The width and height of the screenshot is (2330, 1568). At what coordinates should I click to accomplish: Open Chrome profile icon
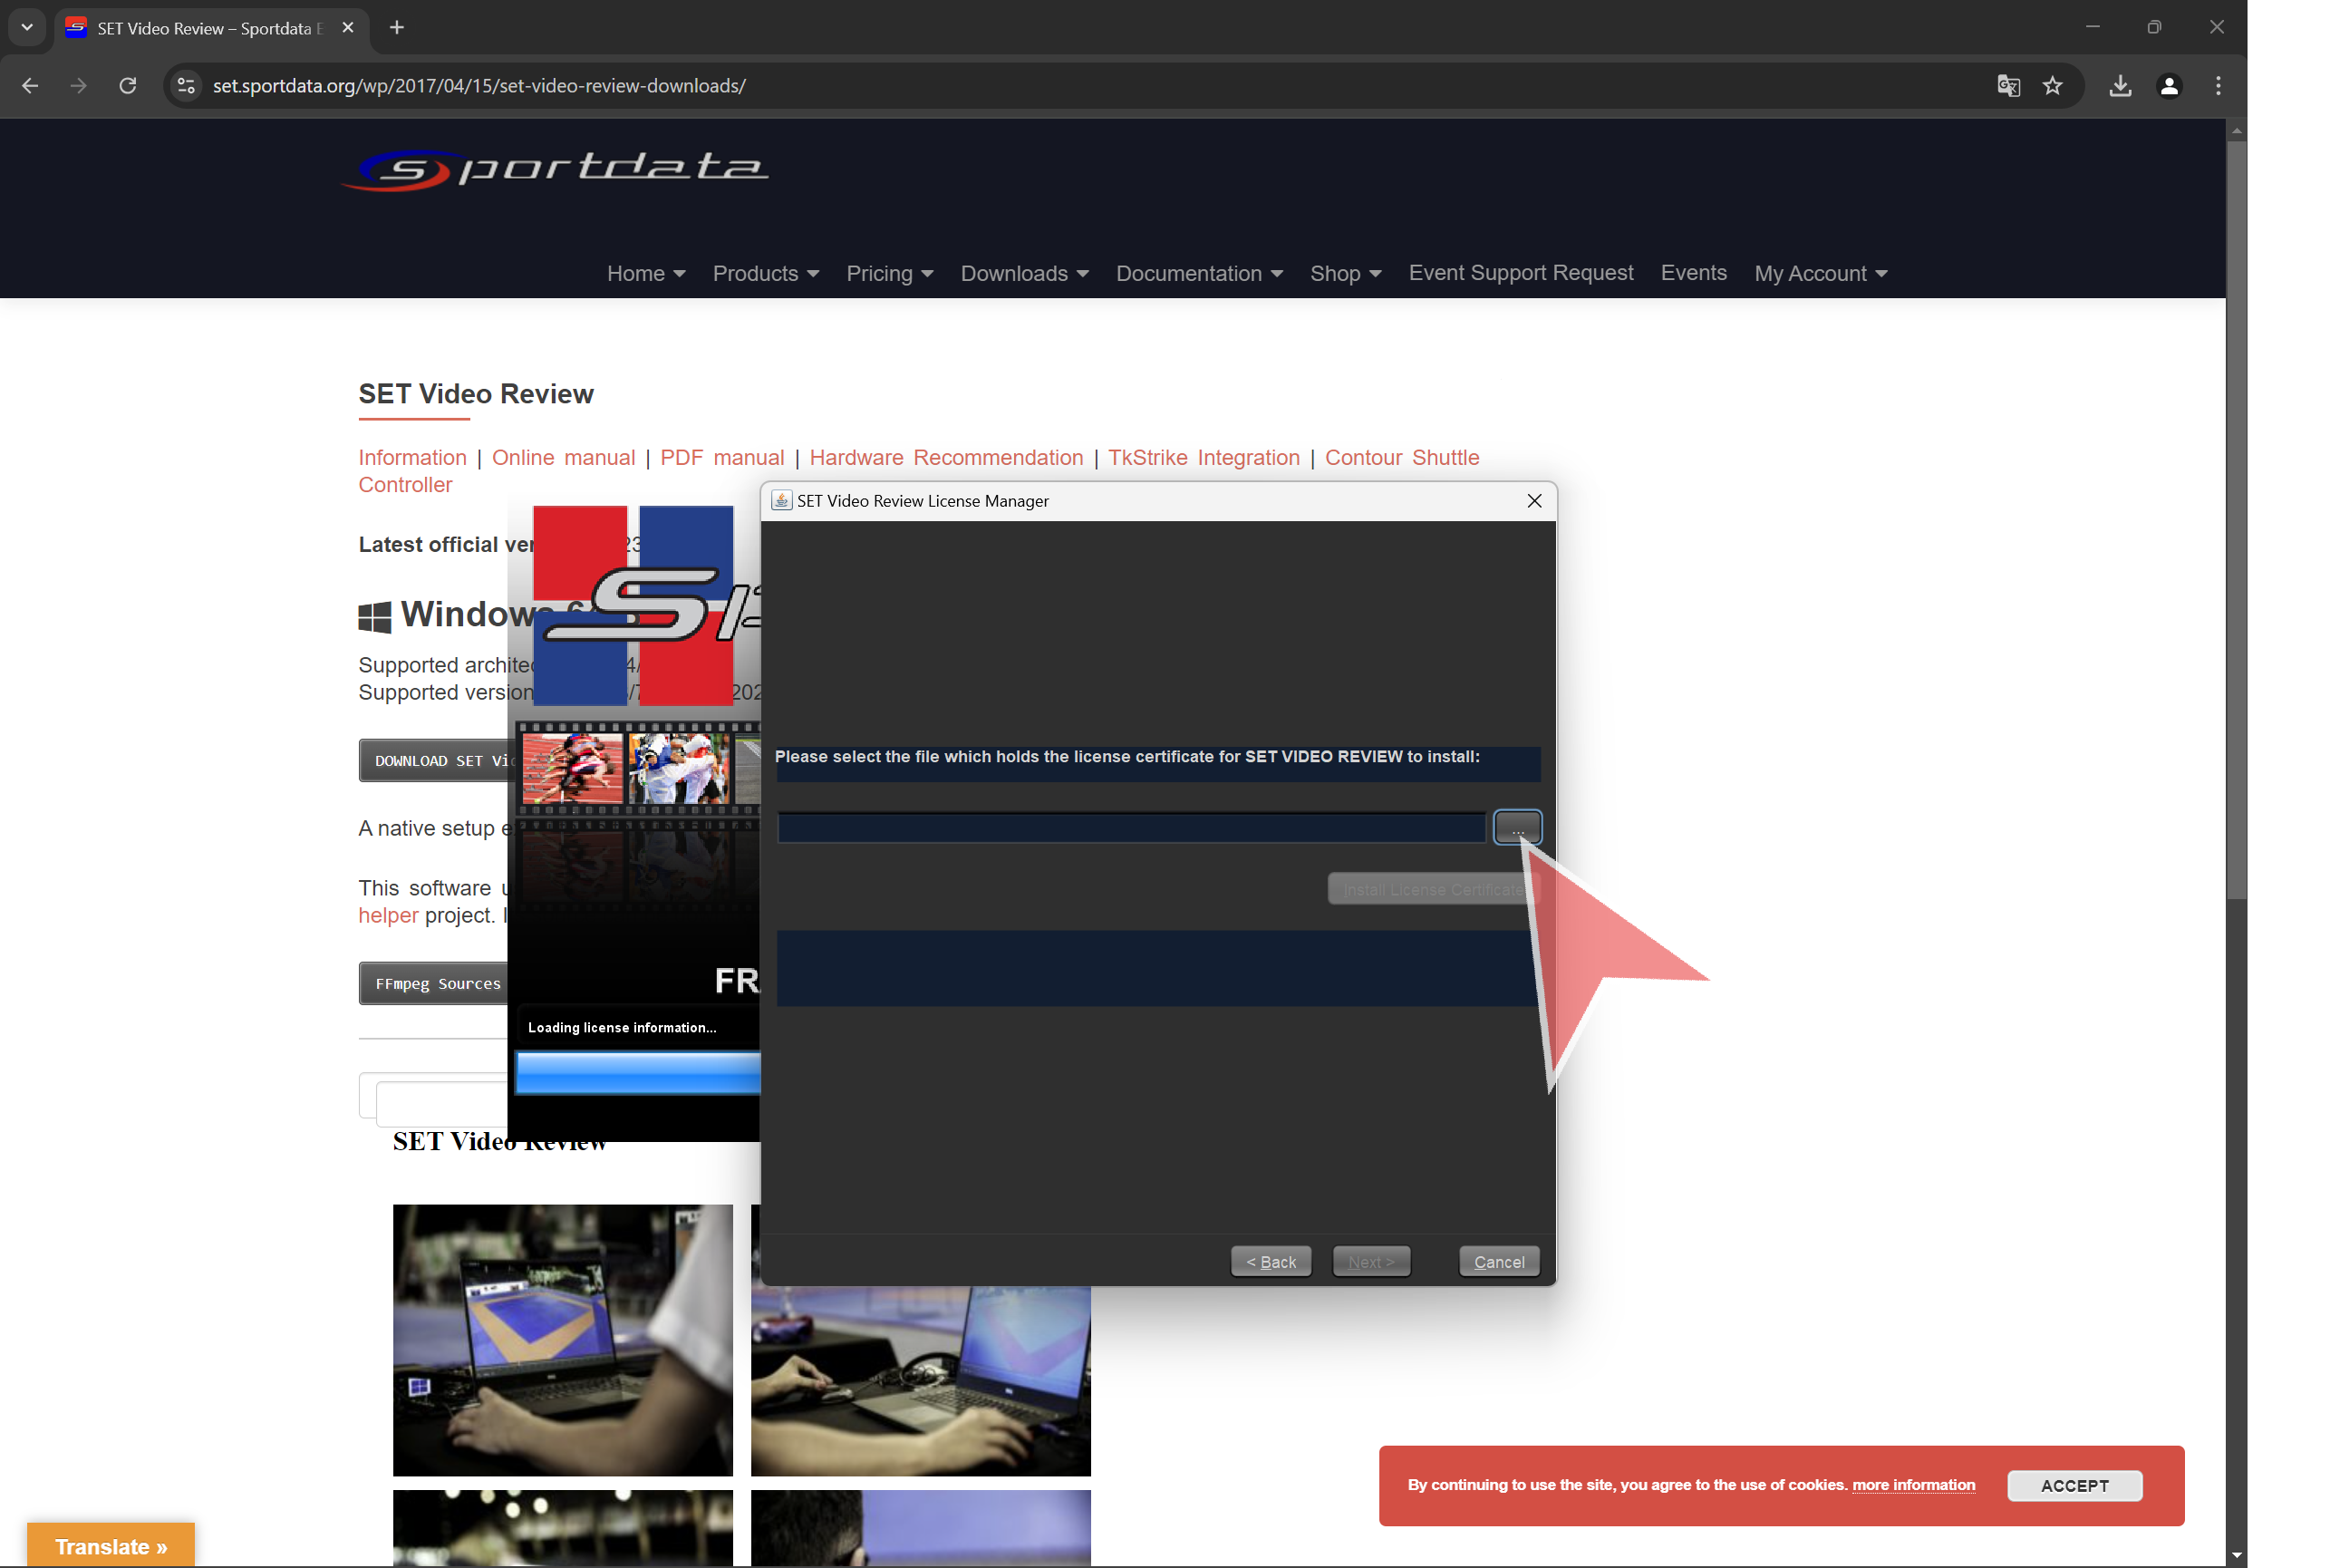click(2168, 86)
